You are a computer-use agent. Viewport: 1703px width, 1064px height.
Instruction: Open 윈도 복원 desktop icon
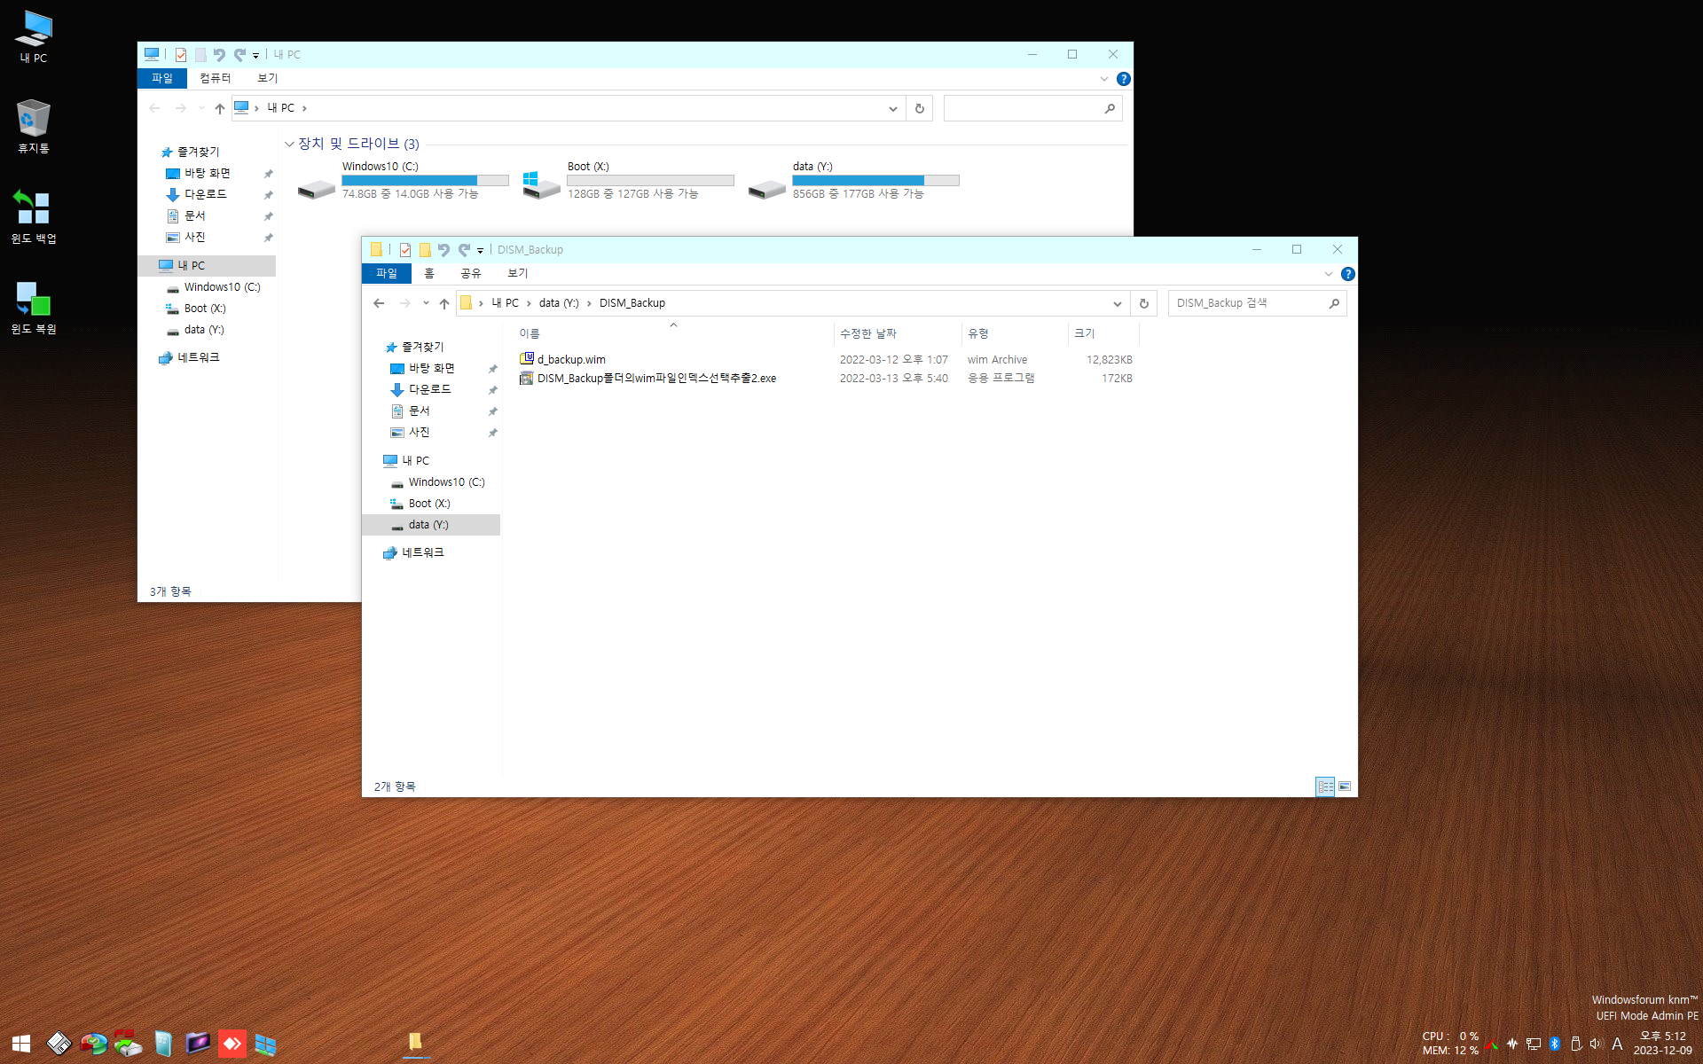[34, 308]
